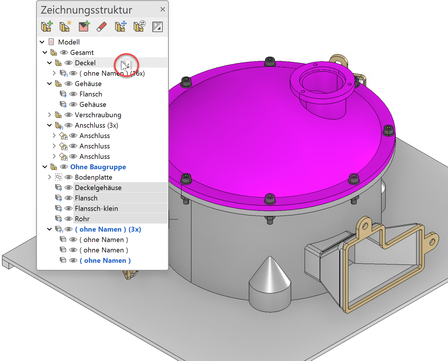Screen dimensions: 448x361
Task: Select the Flanssch-klein tree entry
Action: 96,209
